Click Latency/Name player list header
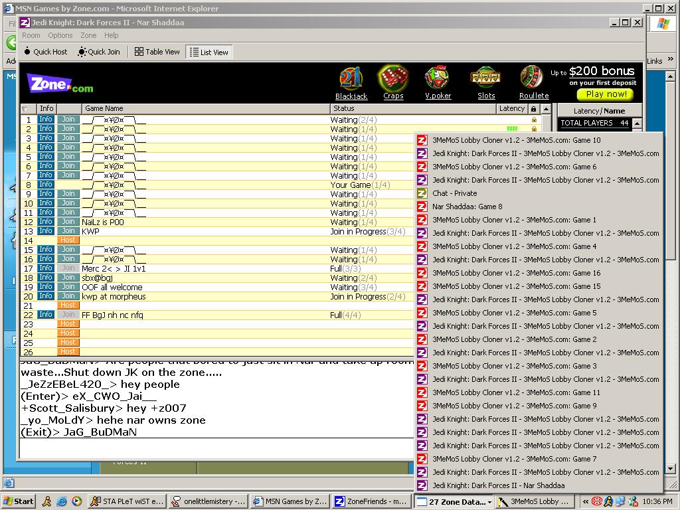Image resolution: width=680 pixels, height=510 pixels. click(600, 111)
